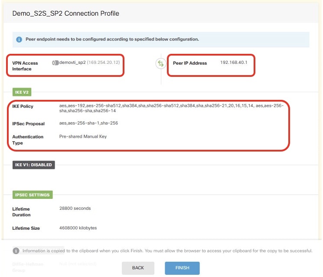The width and height of the screenshot is (323, 277).
Task: Click the Pre-shared Manual Key text
Action: (83, 136)
